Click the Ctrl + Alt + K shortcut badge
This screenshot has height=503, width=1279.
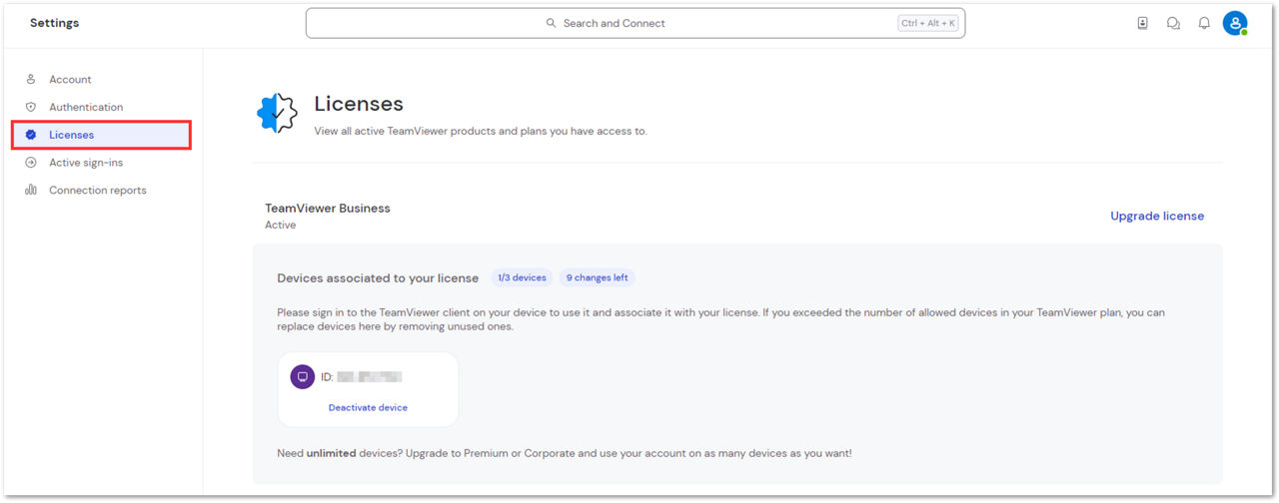[x=927, y=23]
